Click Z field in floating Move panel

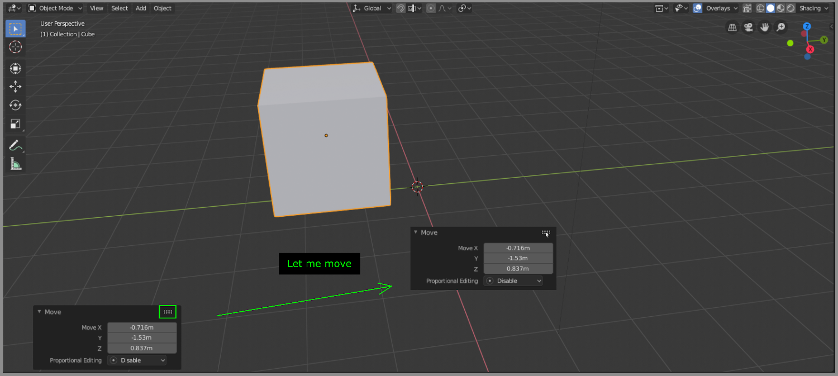(518, 269)
